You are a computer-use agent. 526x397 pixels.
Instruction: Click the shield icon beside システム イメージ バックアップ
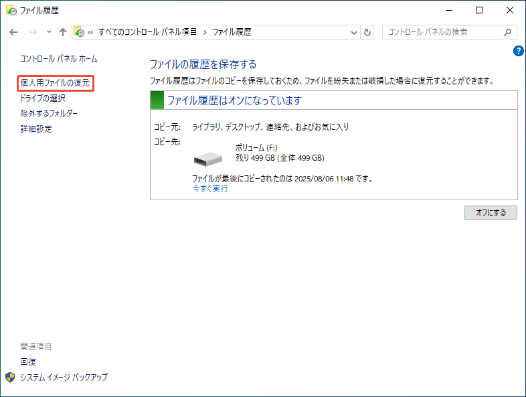10,377
